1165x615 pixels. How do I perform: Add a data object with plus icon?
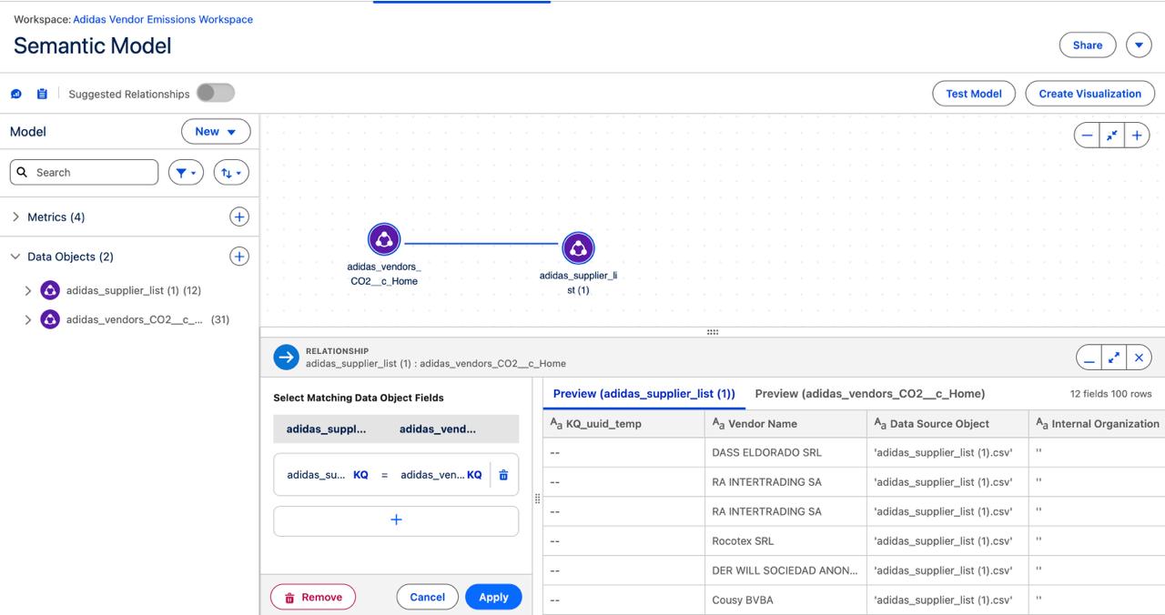coord(238,257)
